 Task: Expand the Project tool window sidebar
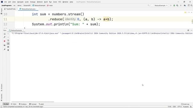click(x=1, y=11)
